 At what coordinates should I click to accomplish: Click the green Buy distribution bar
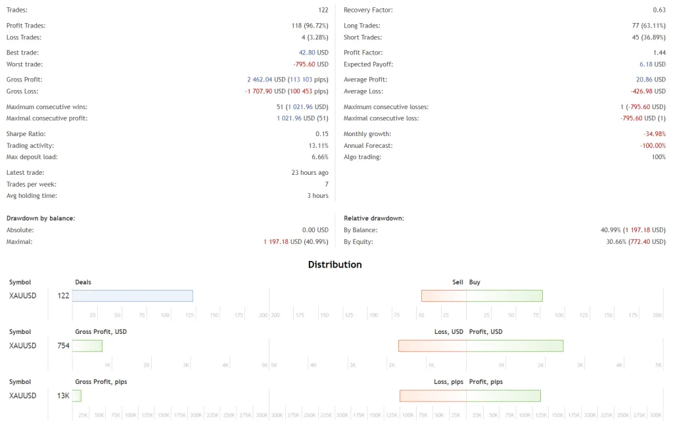504,296
